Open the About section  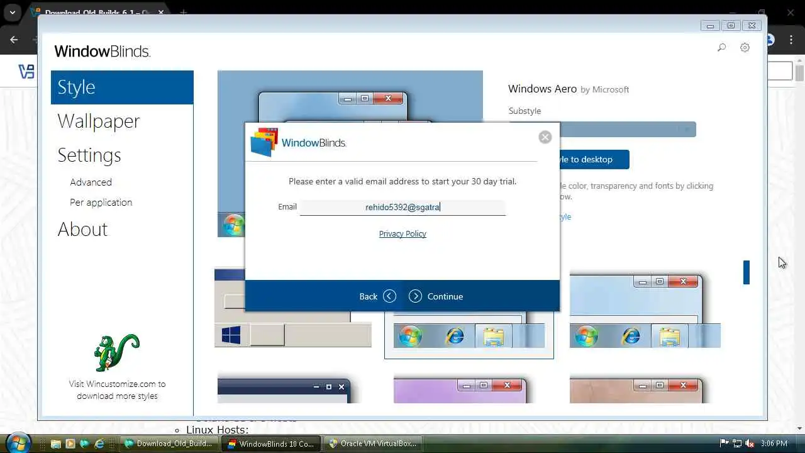82,229
